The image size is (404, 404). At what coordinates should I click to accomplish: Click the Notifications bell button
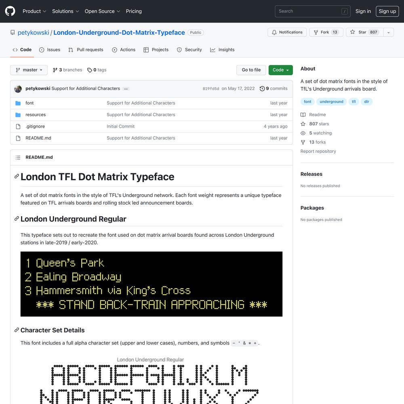pos(287,32)
